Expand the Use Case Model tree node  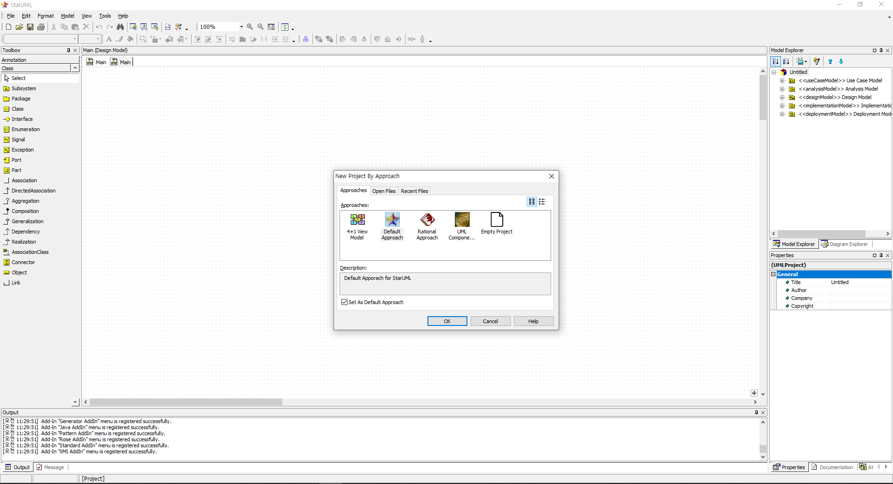pos(782,81)
